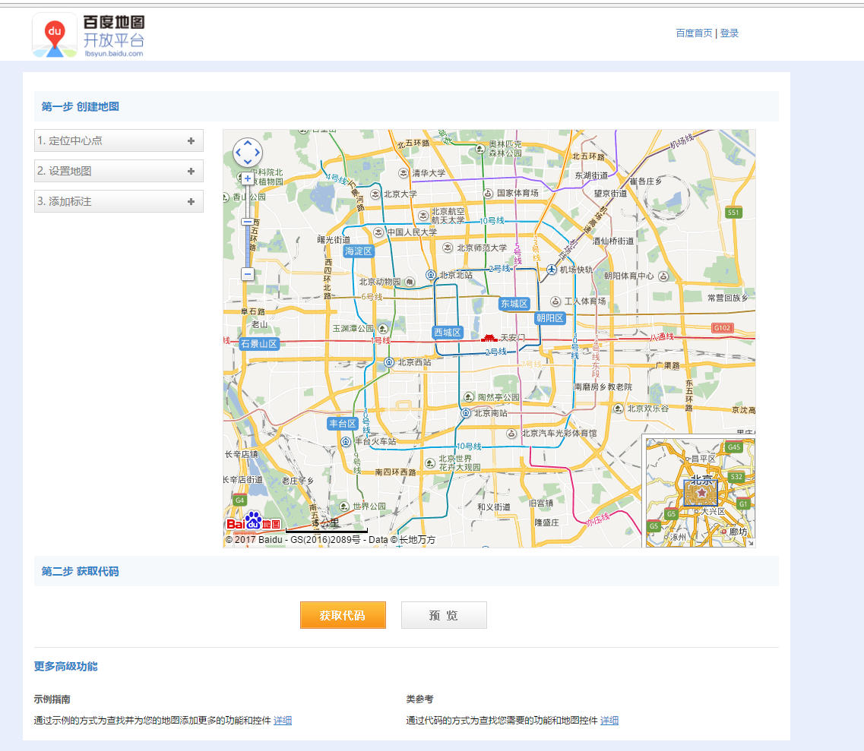Expand section 2. 设置地图

click(x=119, y=171)
